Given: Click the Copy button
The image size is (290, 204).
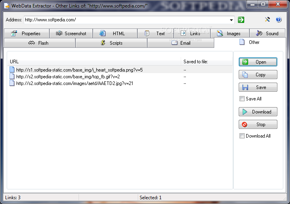Looking at the screenshot, I should (258, 74).
